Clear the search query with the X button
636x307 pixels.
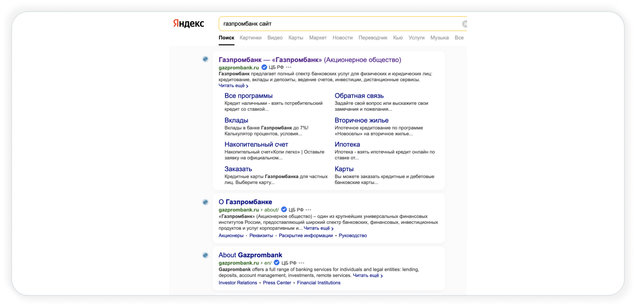465,24
